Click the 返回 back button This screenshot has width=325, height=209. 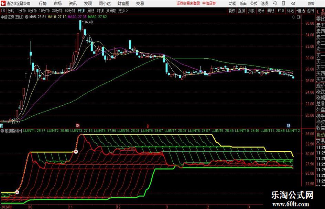tap(310, 11)
